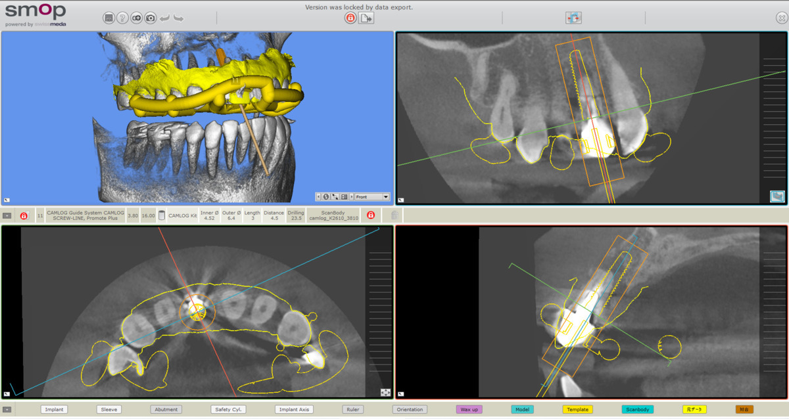Click the red version lock icon
Image resolution: width=789 pixels, height=419 pixels.
pos(350,18)
